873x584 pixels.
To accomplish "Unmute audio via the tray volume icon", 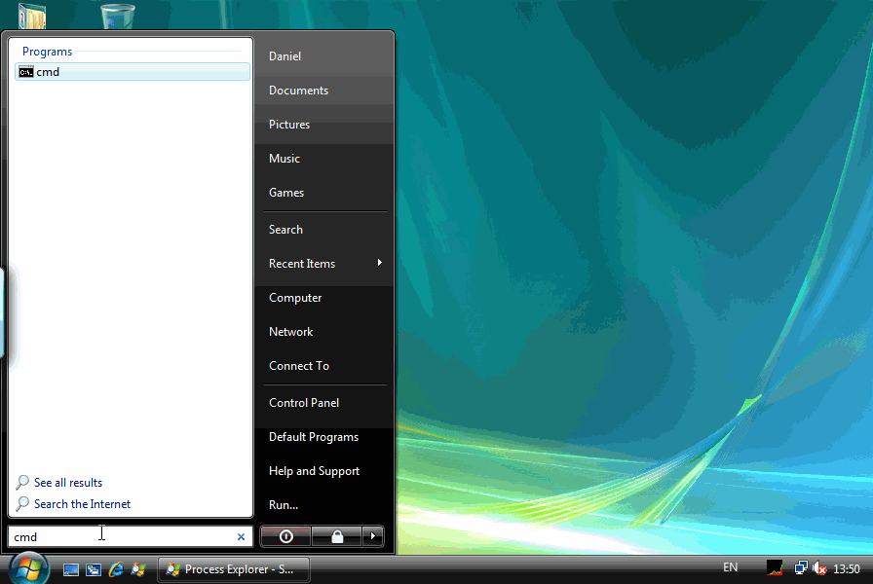I will pyautogui.click(x=818, y=567).
